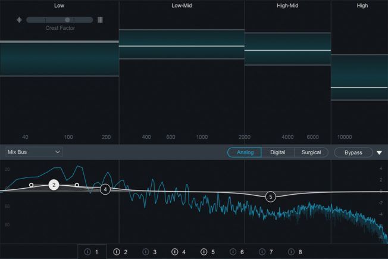Select EQ node 5 on the curve

click(x=271, y=196)
